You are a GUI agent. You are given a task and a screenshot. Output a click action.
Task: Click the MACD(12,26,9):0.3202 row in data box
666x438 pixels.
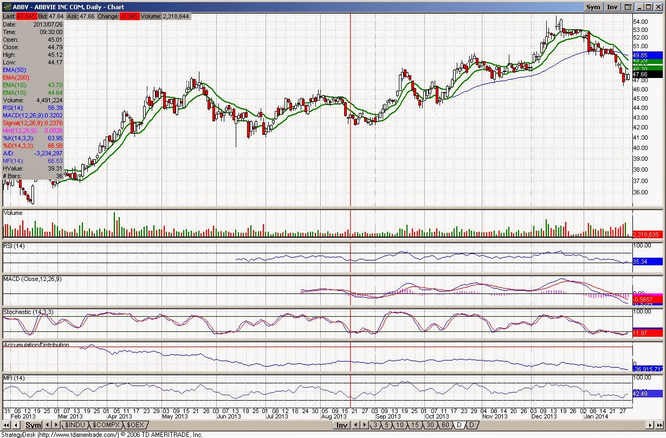click(33, 115)
